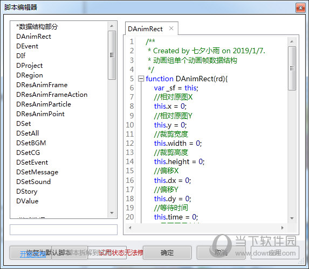Click the code line 'this.dy = 0;'
The height and width of the screenshot is (269, 309).
click(x=173, y=199)
